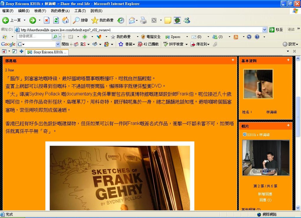301x218 pixels.
Task: Click the Go (移至) button
Action: pos(276,29)
